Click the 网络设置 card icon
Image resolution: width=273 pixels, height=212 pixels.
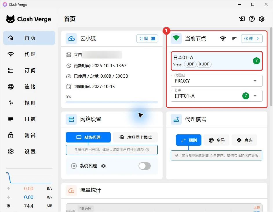pyautogui.click(x=71, y=119)
